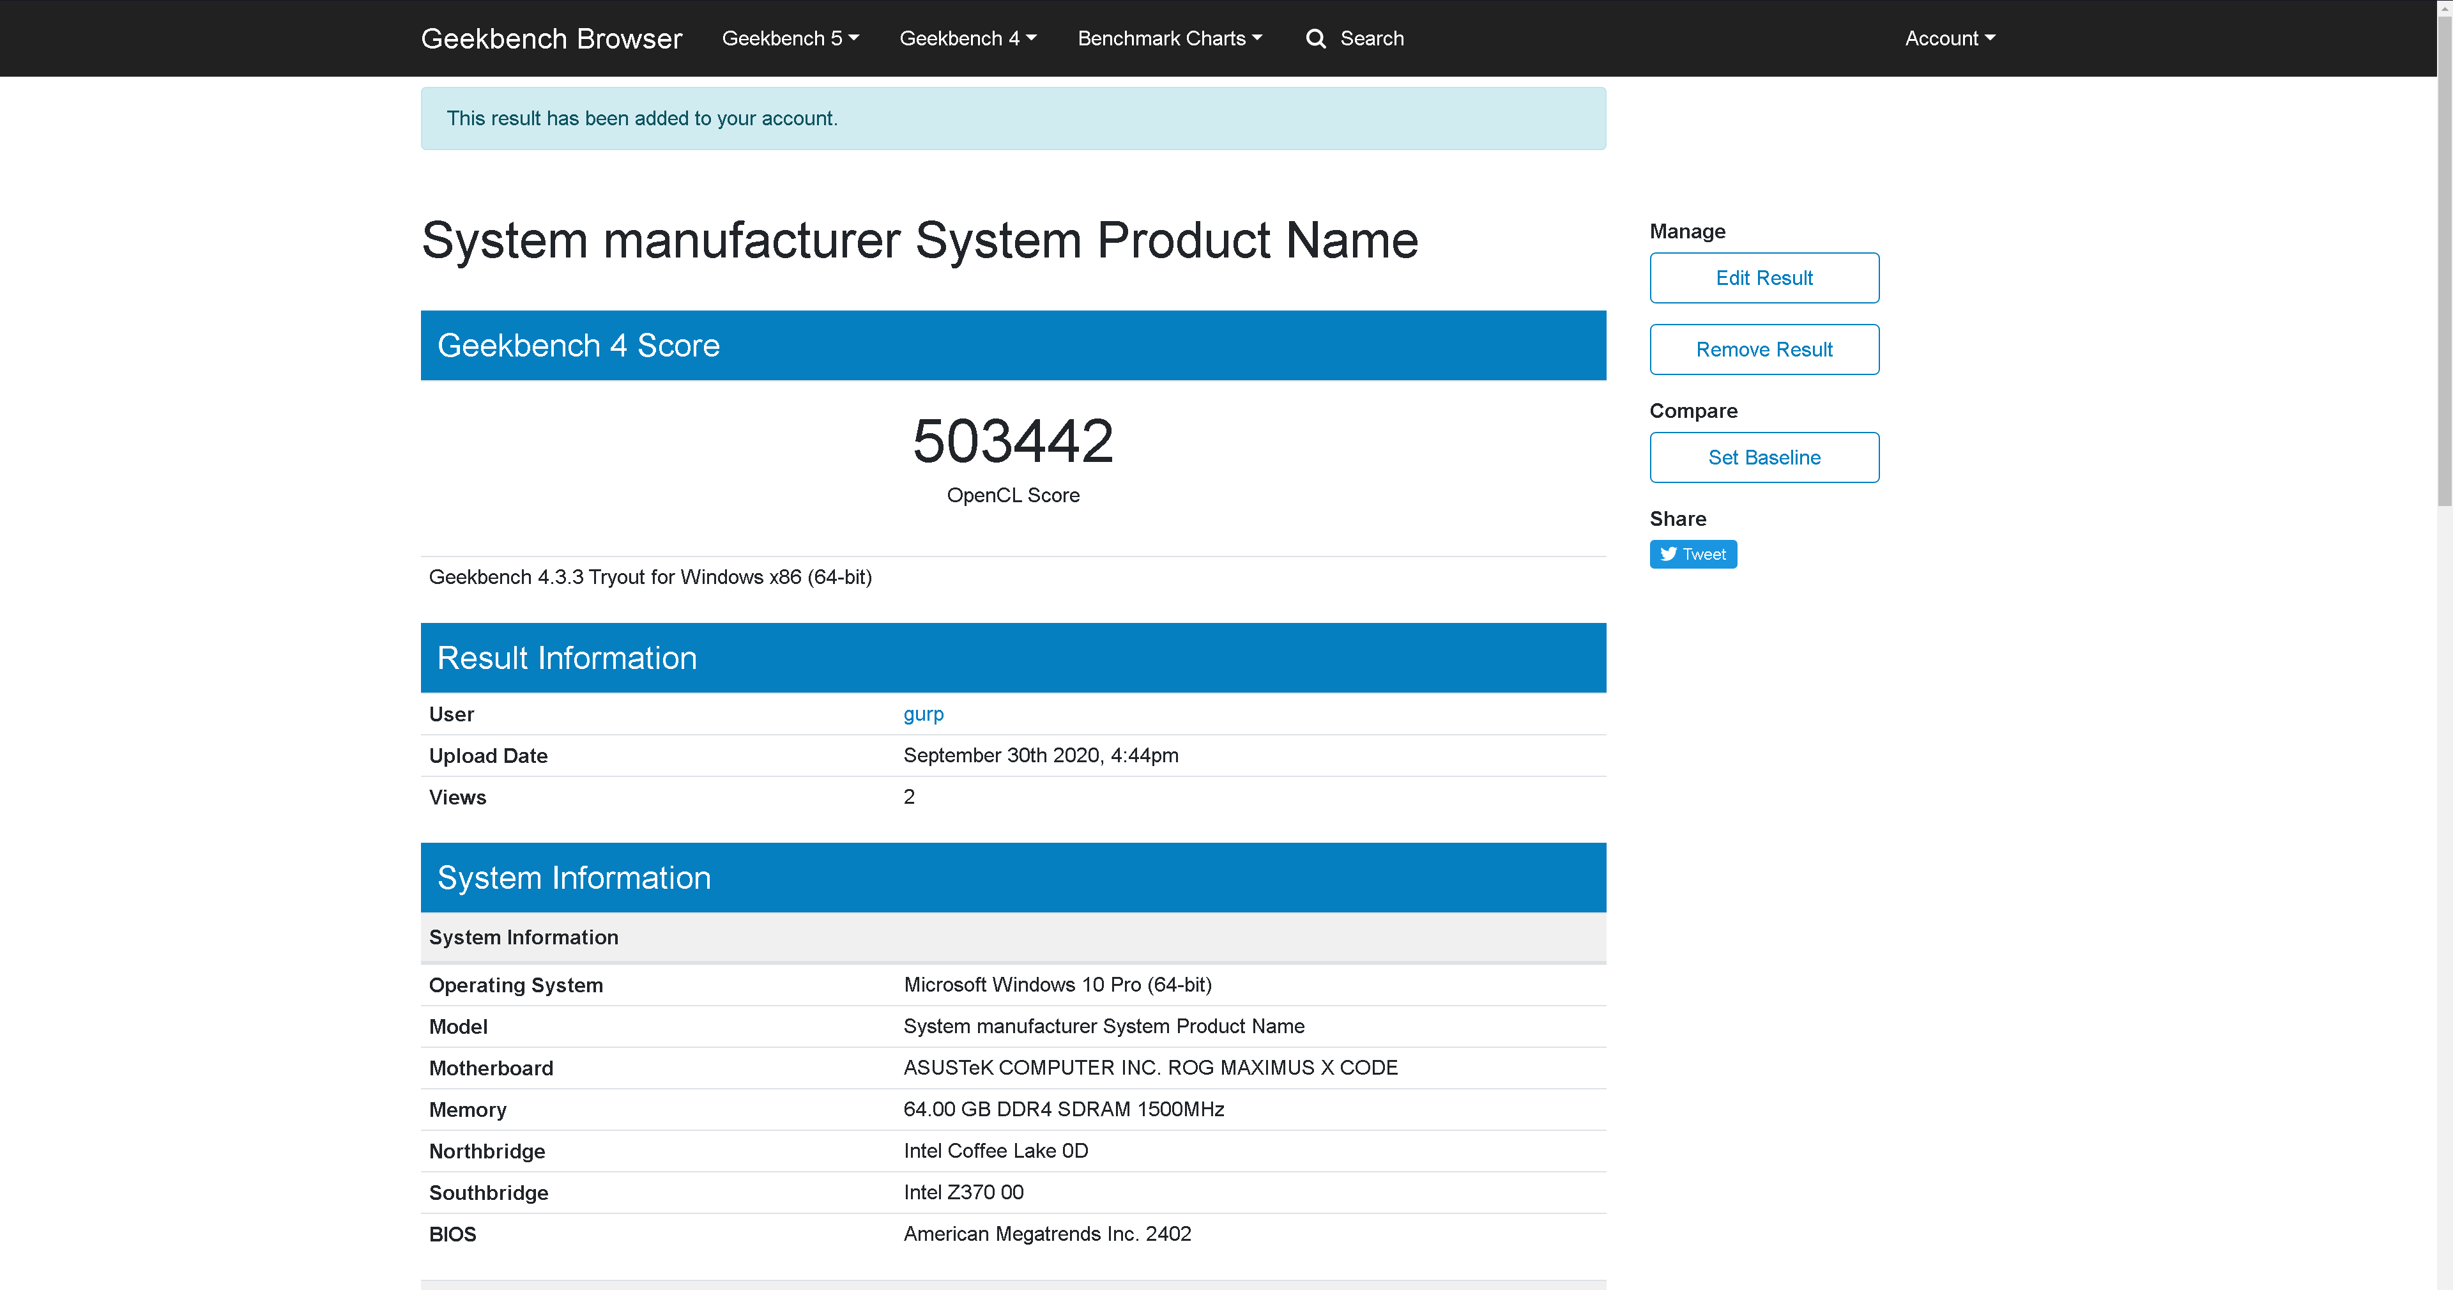
Task: Click 'Microsoft Windows 10 Pro (64-bit)' value
Action: pyautogui.click(x=1058, y=985)
